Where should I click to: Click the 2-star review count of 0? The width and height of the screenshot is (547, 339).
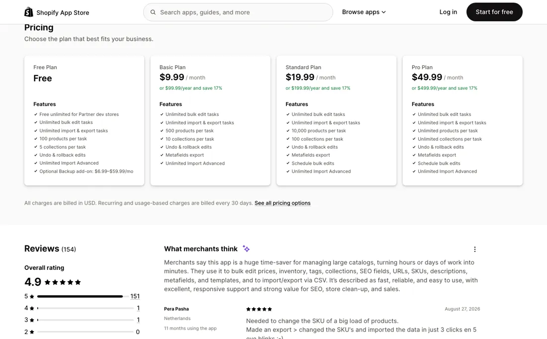pyautogui.click(x=138, y=332)
